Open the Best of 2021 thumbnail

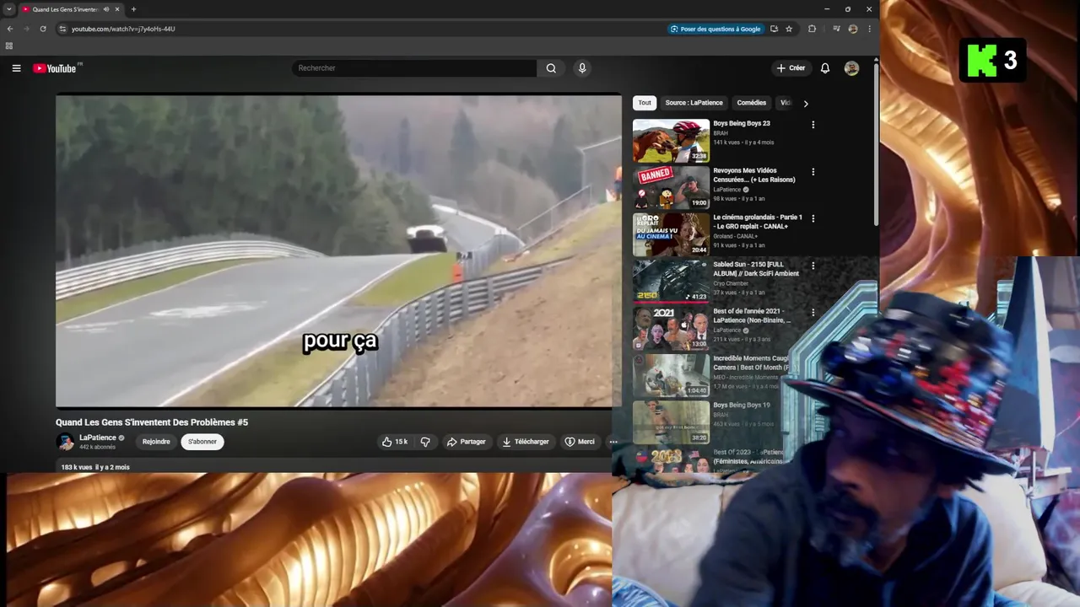click(672, 328)
